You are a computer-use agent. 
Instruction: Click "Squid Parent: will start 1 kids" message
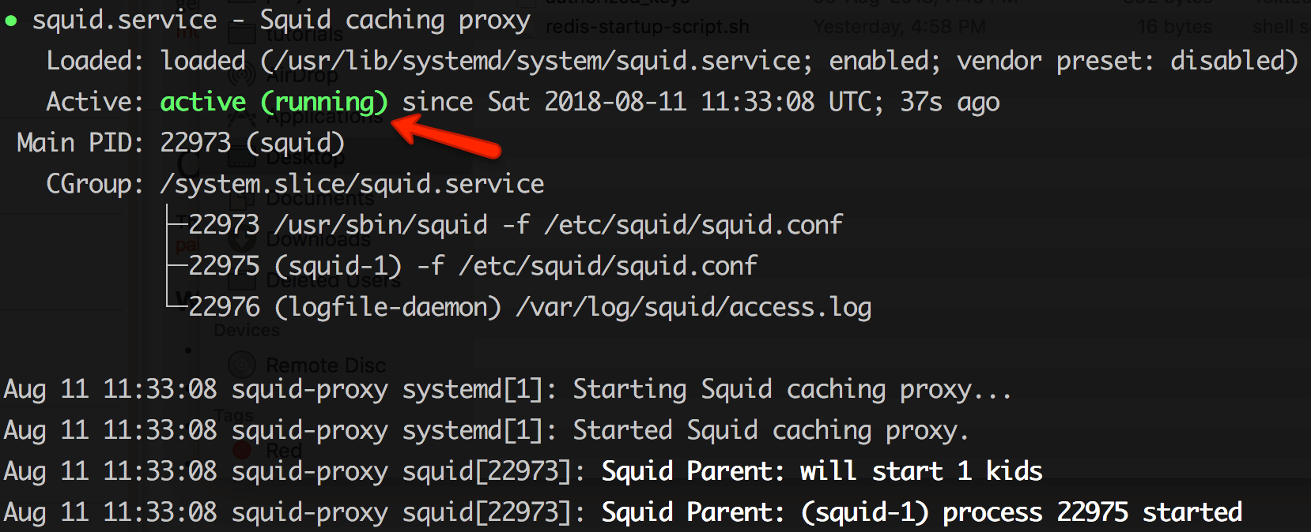(822, 471)
